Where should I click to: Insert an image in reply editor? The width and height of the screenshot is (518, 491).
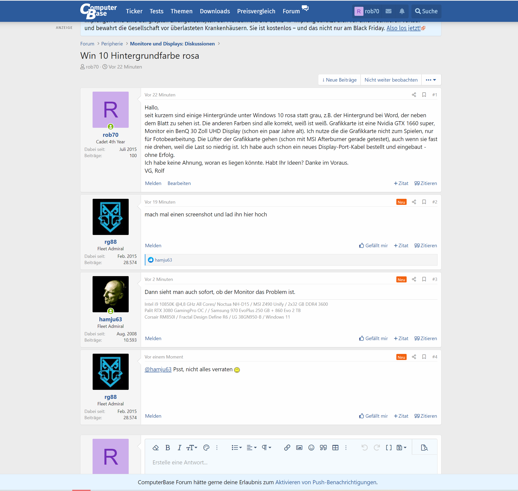(x=299, y=448)
